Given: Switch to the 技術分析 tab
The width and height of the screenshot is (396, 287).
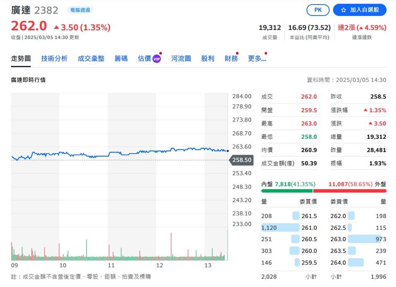Looking at the screenshot, I should tap(54, 58).
